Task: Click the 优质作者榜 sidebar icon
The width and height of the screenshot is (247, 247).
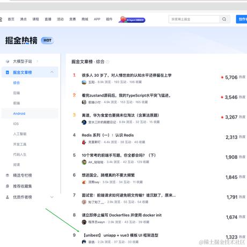Action: point(8,197)
